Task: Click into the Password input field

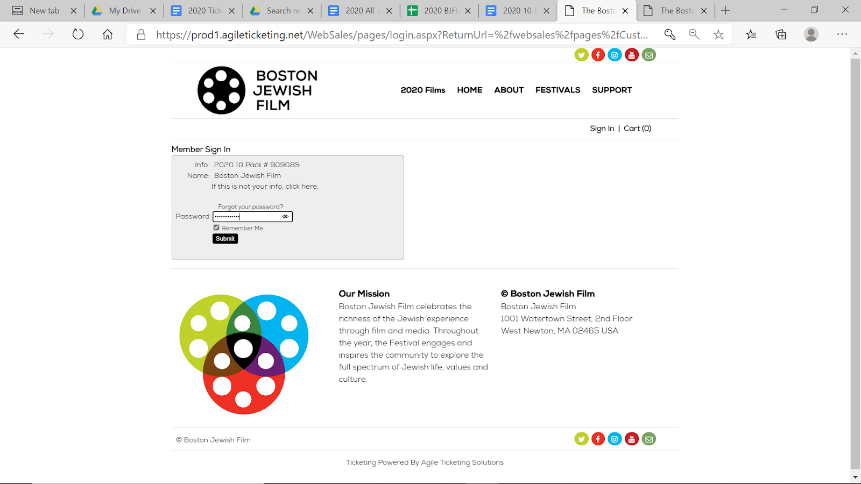Action: (x=252, y=217)
